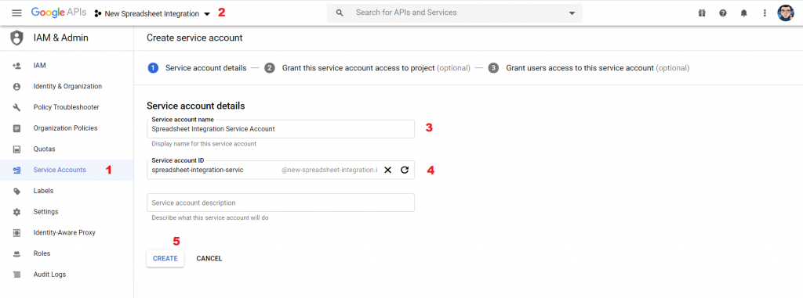Screen dimensions: 803x298
Task: Regenerate the service account ID with refresh icon
Action: point(405,170)
